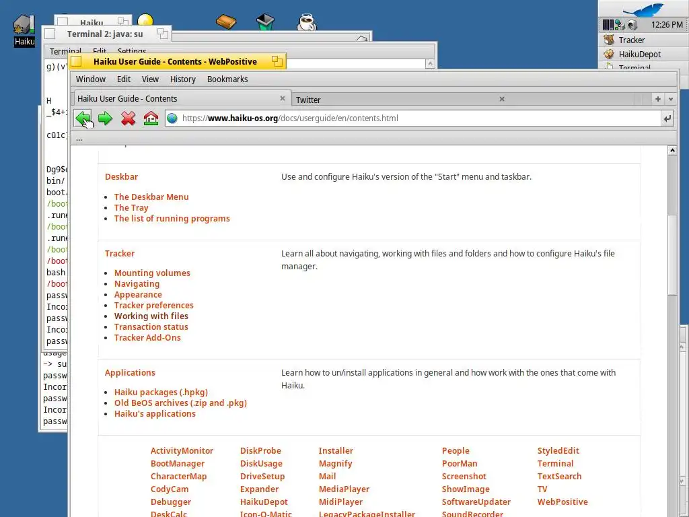The height and width of the screenshot is (517, 689).
Task: Open the Appearance link
Action: [x=138, y=295]
